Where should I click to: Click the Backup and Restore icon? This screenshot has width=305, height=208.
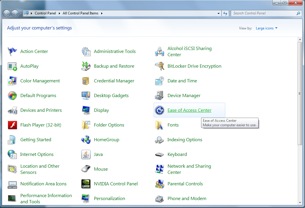click(x=86, y=66)
